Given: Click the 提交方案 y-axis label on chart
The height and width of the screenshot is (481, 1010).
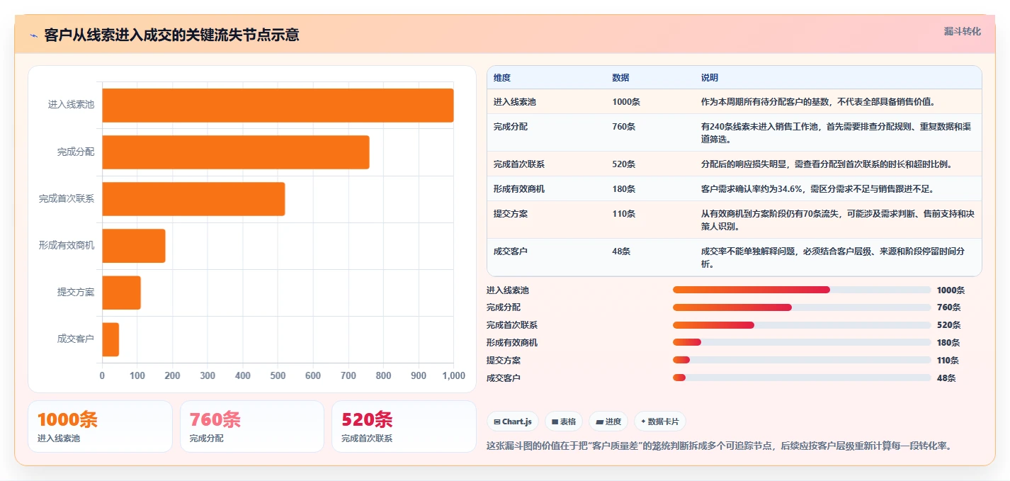Looking at the screenshot, I should click(x=76, y=293).
